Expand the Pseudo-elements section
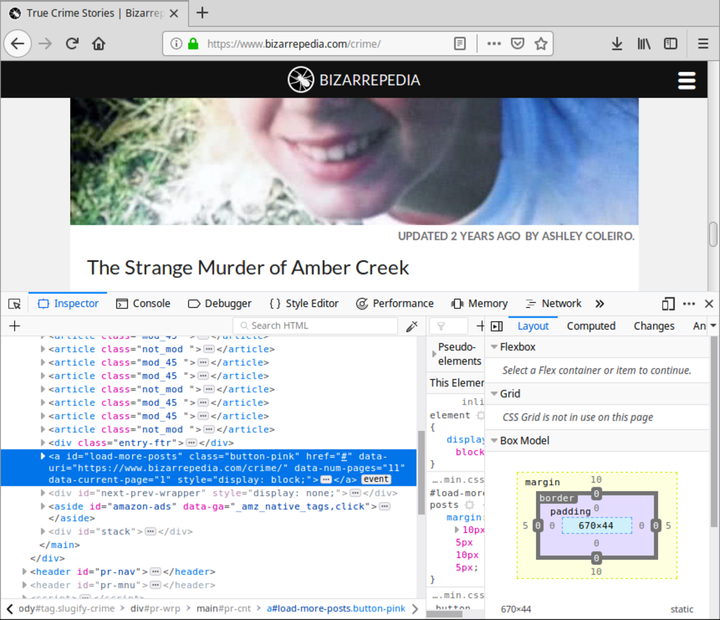720x620 pixels. click(434, 354)
